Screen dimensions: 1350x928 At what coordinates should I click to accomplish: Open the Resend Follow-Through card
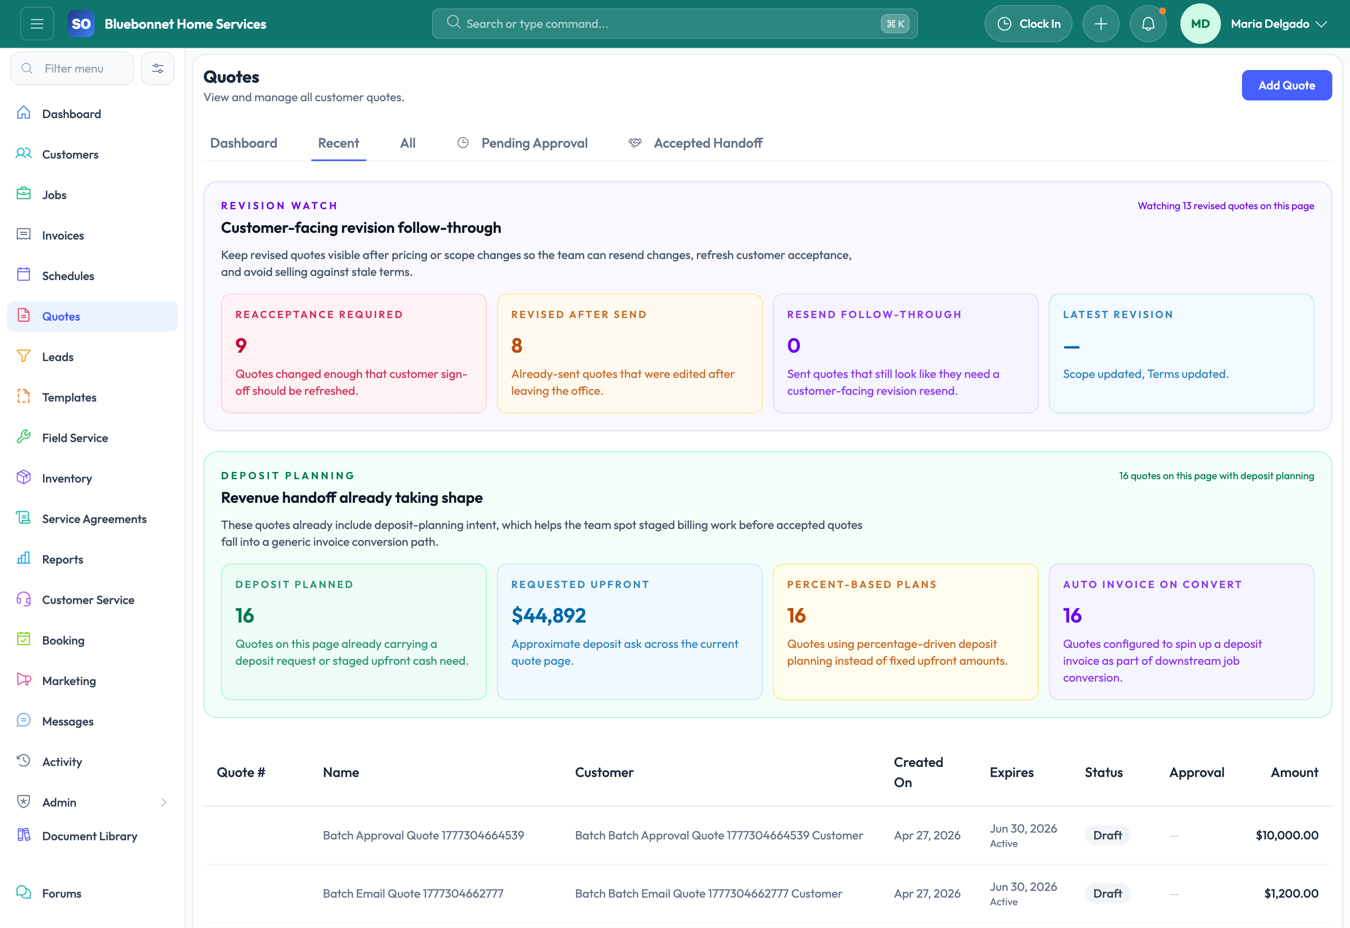[905, 353]
